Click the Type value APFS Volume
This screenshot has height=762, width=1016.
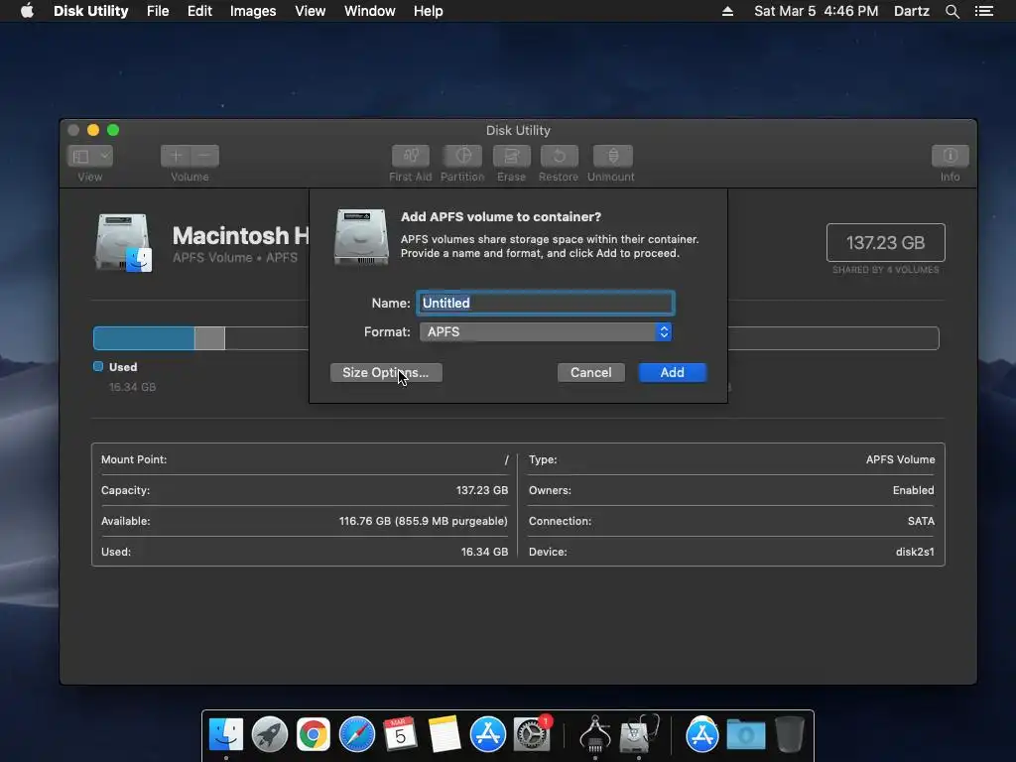[900, 459]
